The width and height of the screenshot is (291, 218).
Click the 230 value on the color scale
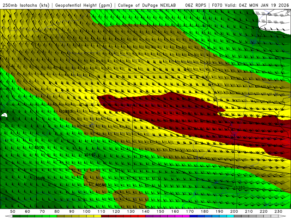(x=278, y=211)
